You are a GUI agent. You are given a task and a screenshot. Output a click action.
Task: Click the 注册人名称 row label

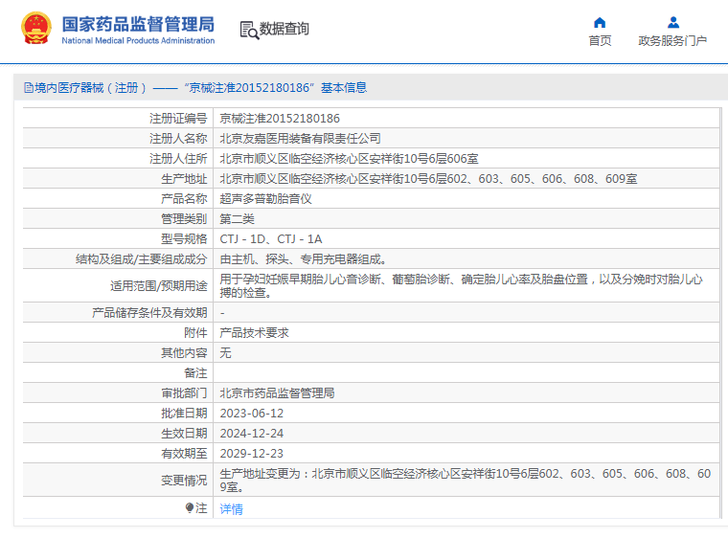coord(178,139)
